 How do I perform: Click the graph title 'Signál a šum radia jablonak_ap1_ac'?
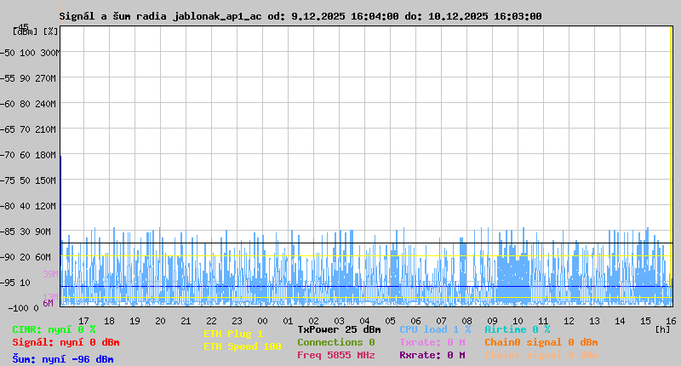pos(161,16)
